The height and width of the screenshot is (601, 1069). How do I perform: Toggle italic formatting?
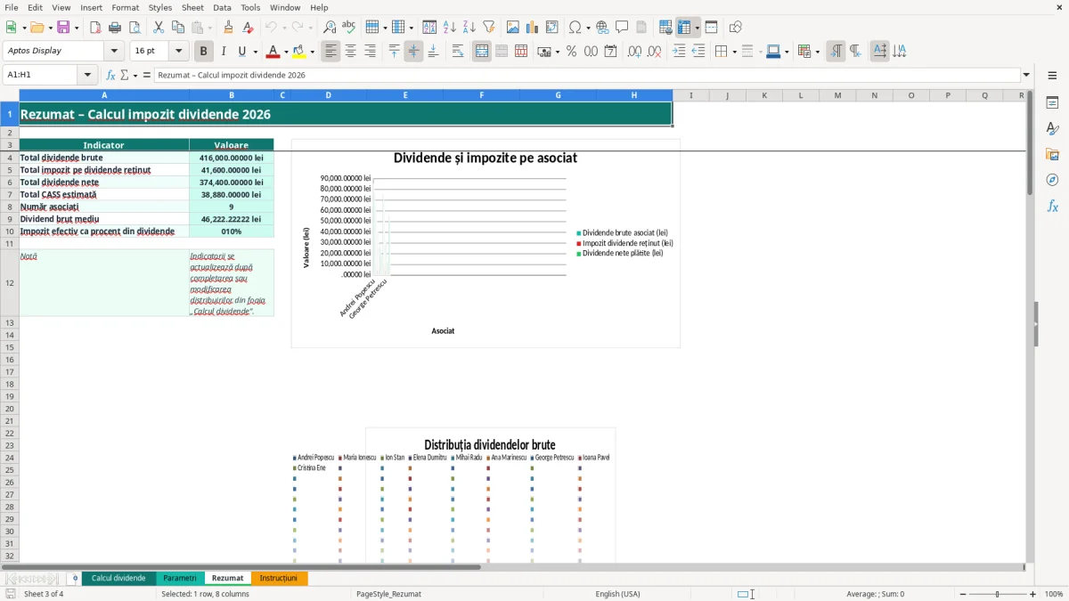click(224, 52)
